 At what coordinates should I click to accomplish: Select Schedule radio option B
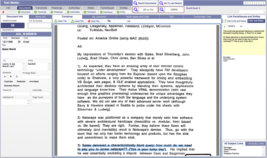click(x=8, y=77)
